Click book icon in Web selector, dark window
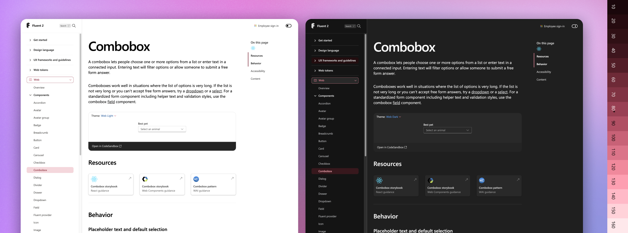628x233 pixels. (x=315, y=80)
